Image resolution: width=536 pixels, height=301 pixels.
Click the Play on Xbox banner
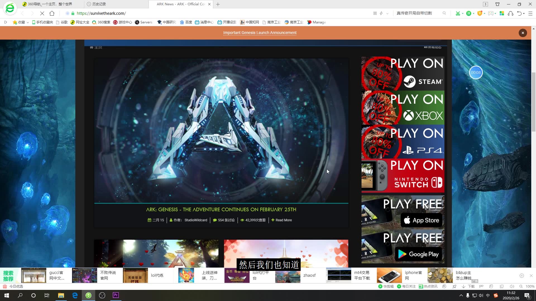403,108
